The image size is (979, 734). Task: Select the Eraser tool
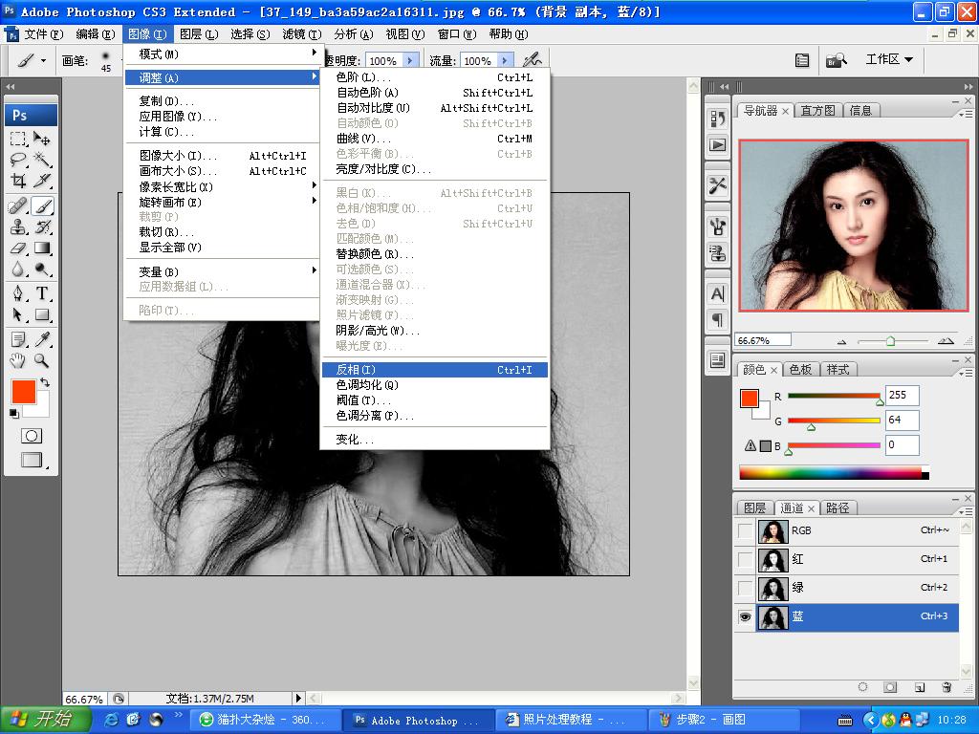pos(19,248)
